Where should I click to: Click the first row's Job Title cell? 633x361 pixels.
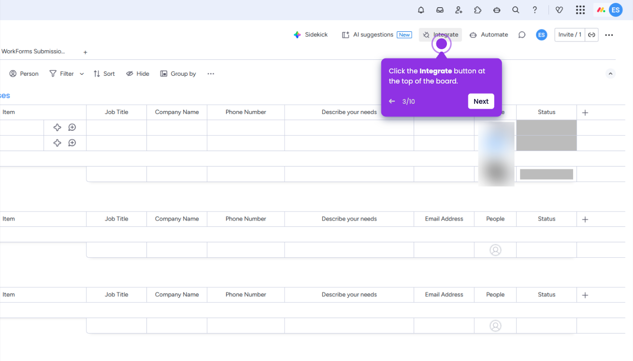pyautogui.click(x=116, y=127)
